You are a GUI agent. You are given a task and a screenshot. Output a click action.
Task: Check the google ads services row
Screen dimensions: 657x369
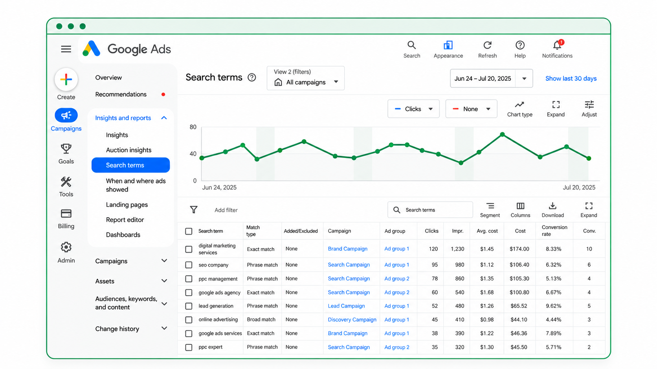[x=189, y=333]
